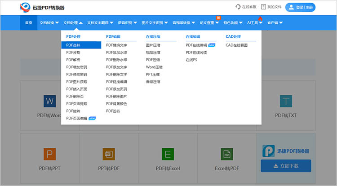Click the PPT转PDF icon
This screenshot has width=337, height=186.
(x=109, y=154)
